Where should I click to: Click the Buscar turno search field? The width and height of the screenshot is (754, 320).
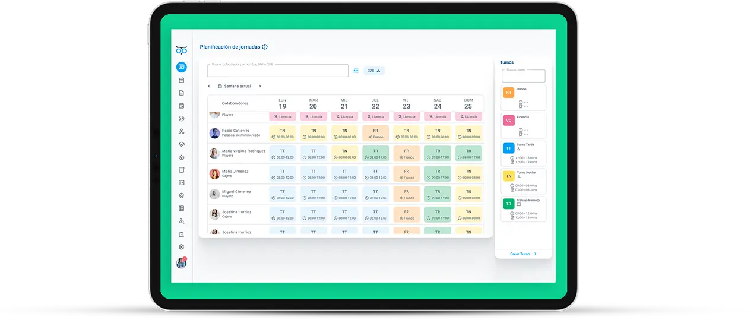(x=523, y=76)
